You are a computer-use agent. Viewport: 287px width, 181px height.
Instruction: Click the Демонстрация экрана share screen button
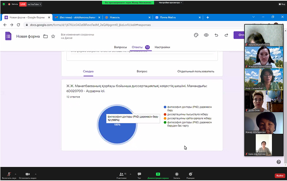(x=158, y=175)
